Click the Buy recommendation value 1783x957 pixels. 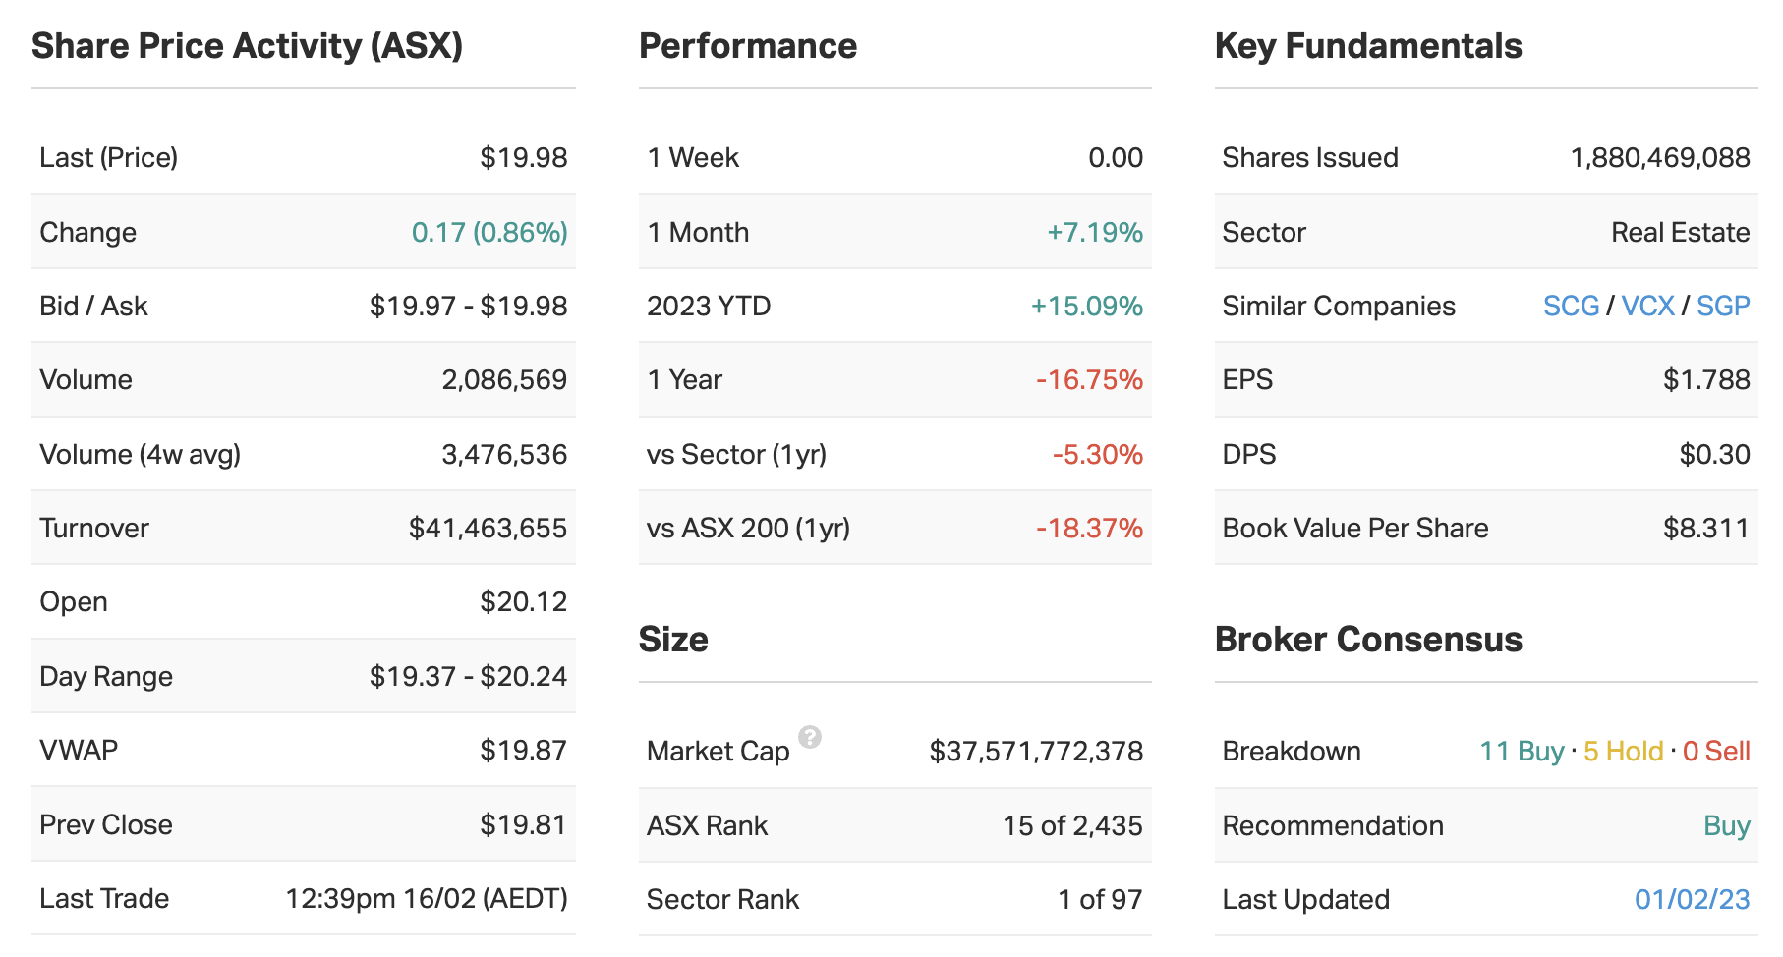coord(1726,825)
